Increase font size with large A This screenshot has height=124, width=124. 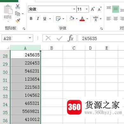tap(93, 9)
